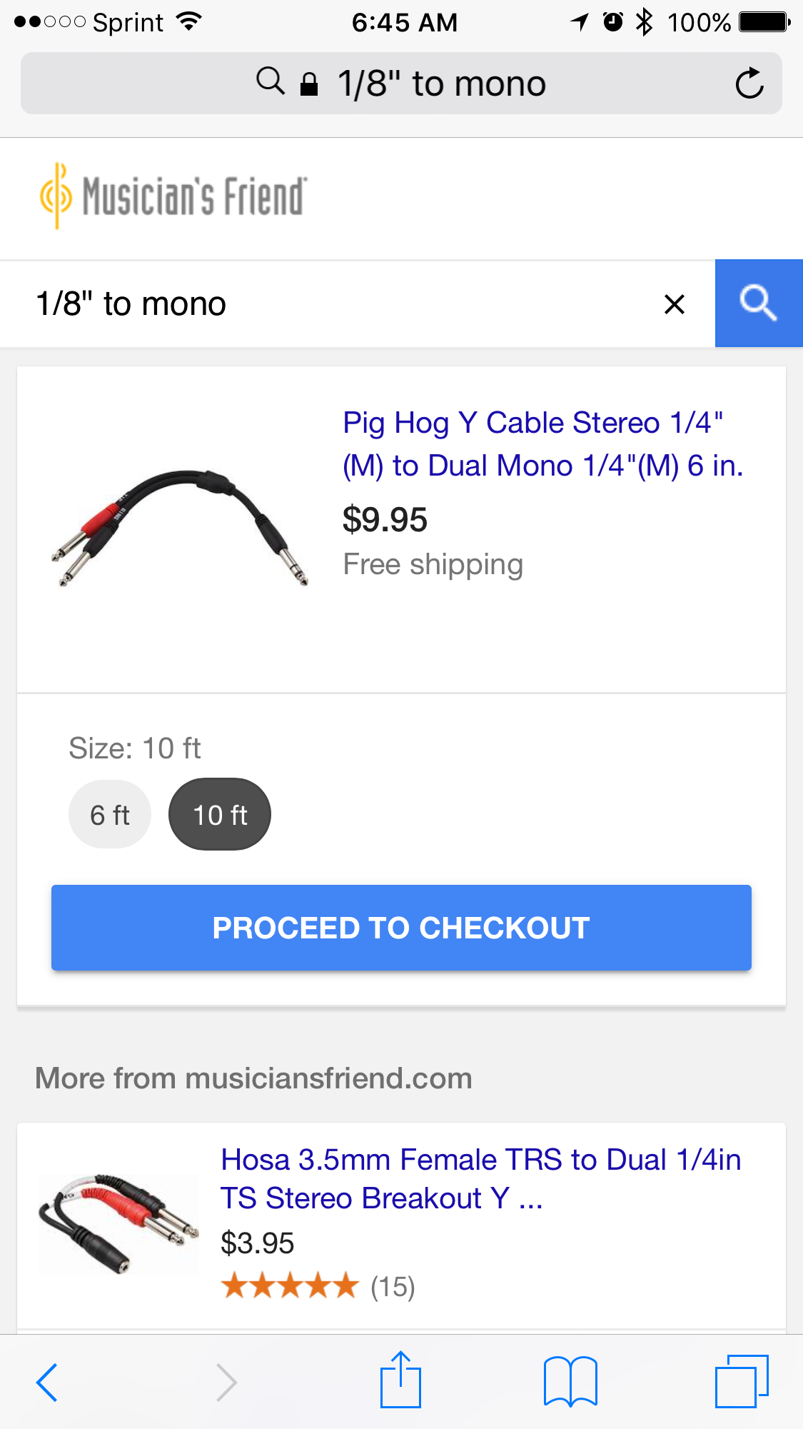This screenshot has height=1429, width=803.
Task: Focus the site search text field
Action: (343, 304)
